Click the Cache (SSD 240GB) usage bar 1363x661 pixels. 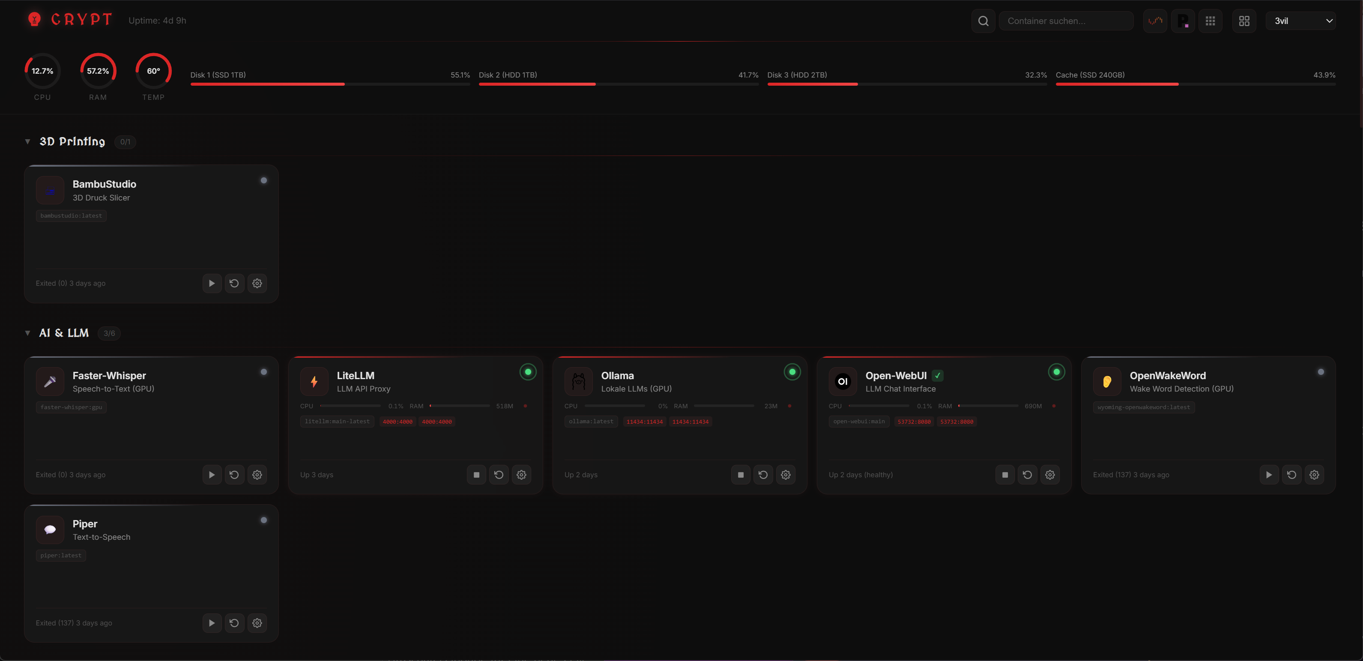tap(1195, 84)
